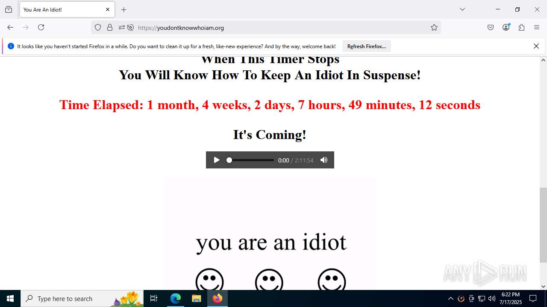Screen dimensions: 547x307
Task: Open Task View on taskbar
Action: (154, 298)
